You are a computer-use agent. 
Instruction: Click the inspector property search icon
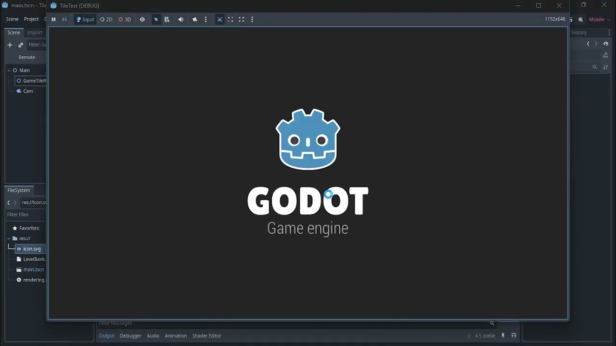click(x=595, y=67)
